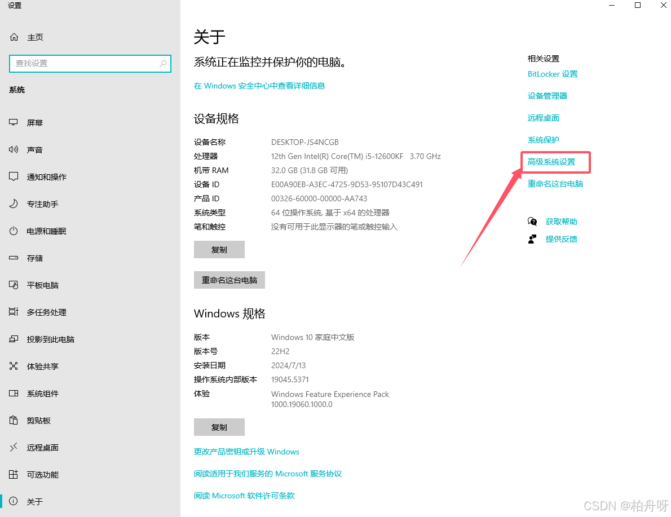This screenshot has width=671, height=517.
Task: Click the Shared experiences icon
Action: 14,366
